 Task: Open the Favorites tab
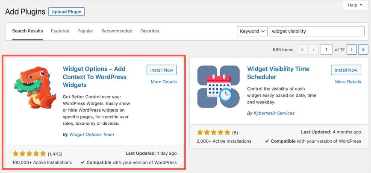click(x=150, y=31)
